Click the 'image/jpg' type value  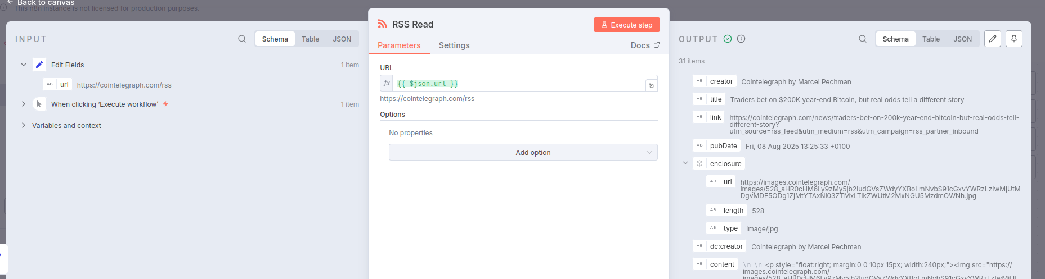762,229
